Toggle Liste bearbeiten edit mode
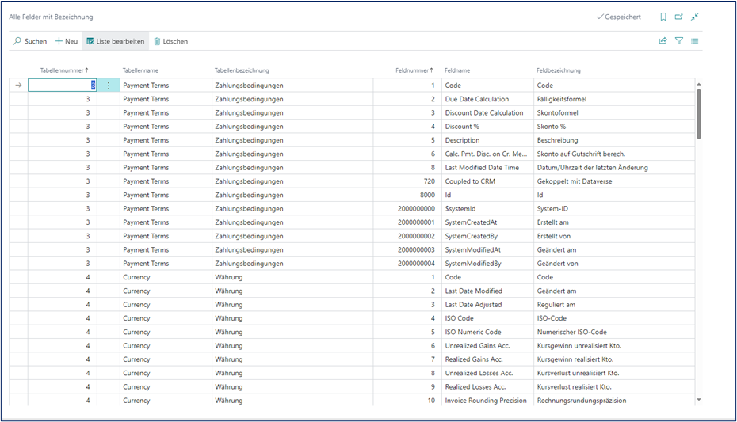 tap(116, 41)
